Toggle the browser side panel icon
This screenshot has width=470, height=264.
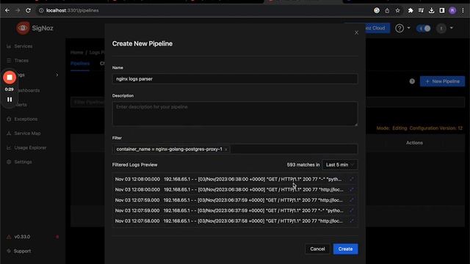442,10
